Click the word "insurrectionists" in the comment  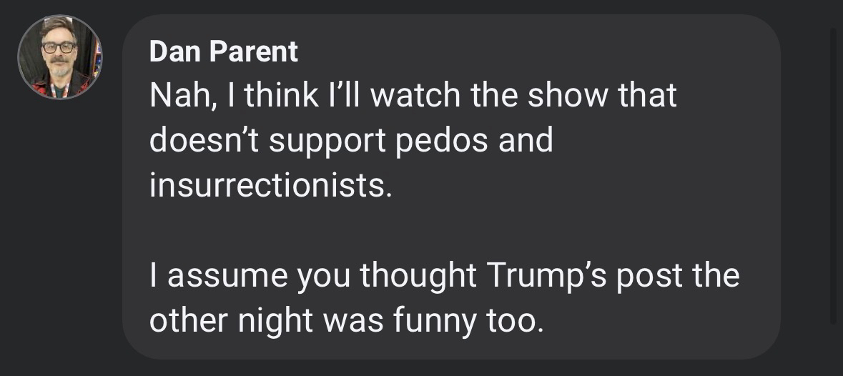pos(270,185)
